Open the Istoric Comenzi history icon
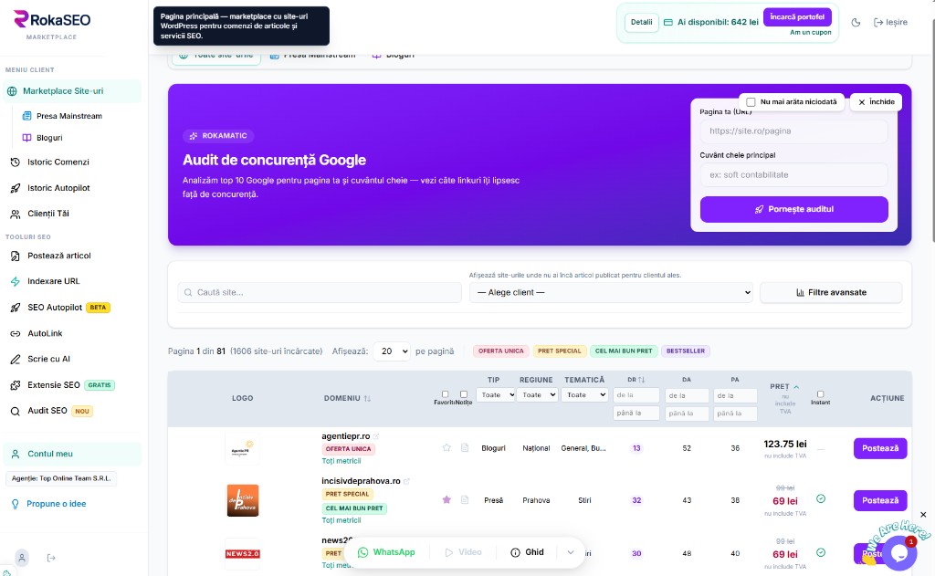Viewport: 935px width, 576px height. click(16, 162)
